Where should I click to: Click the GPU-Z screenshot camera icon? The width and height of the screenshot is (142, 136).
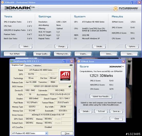coord(71,65)
